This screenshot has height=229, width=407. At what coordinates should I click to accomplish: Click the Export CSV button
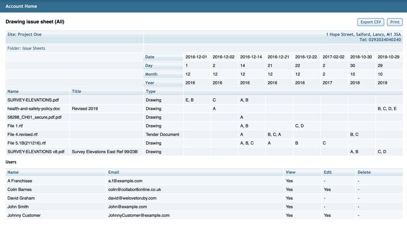pos(370,22)
